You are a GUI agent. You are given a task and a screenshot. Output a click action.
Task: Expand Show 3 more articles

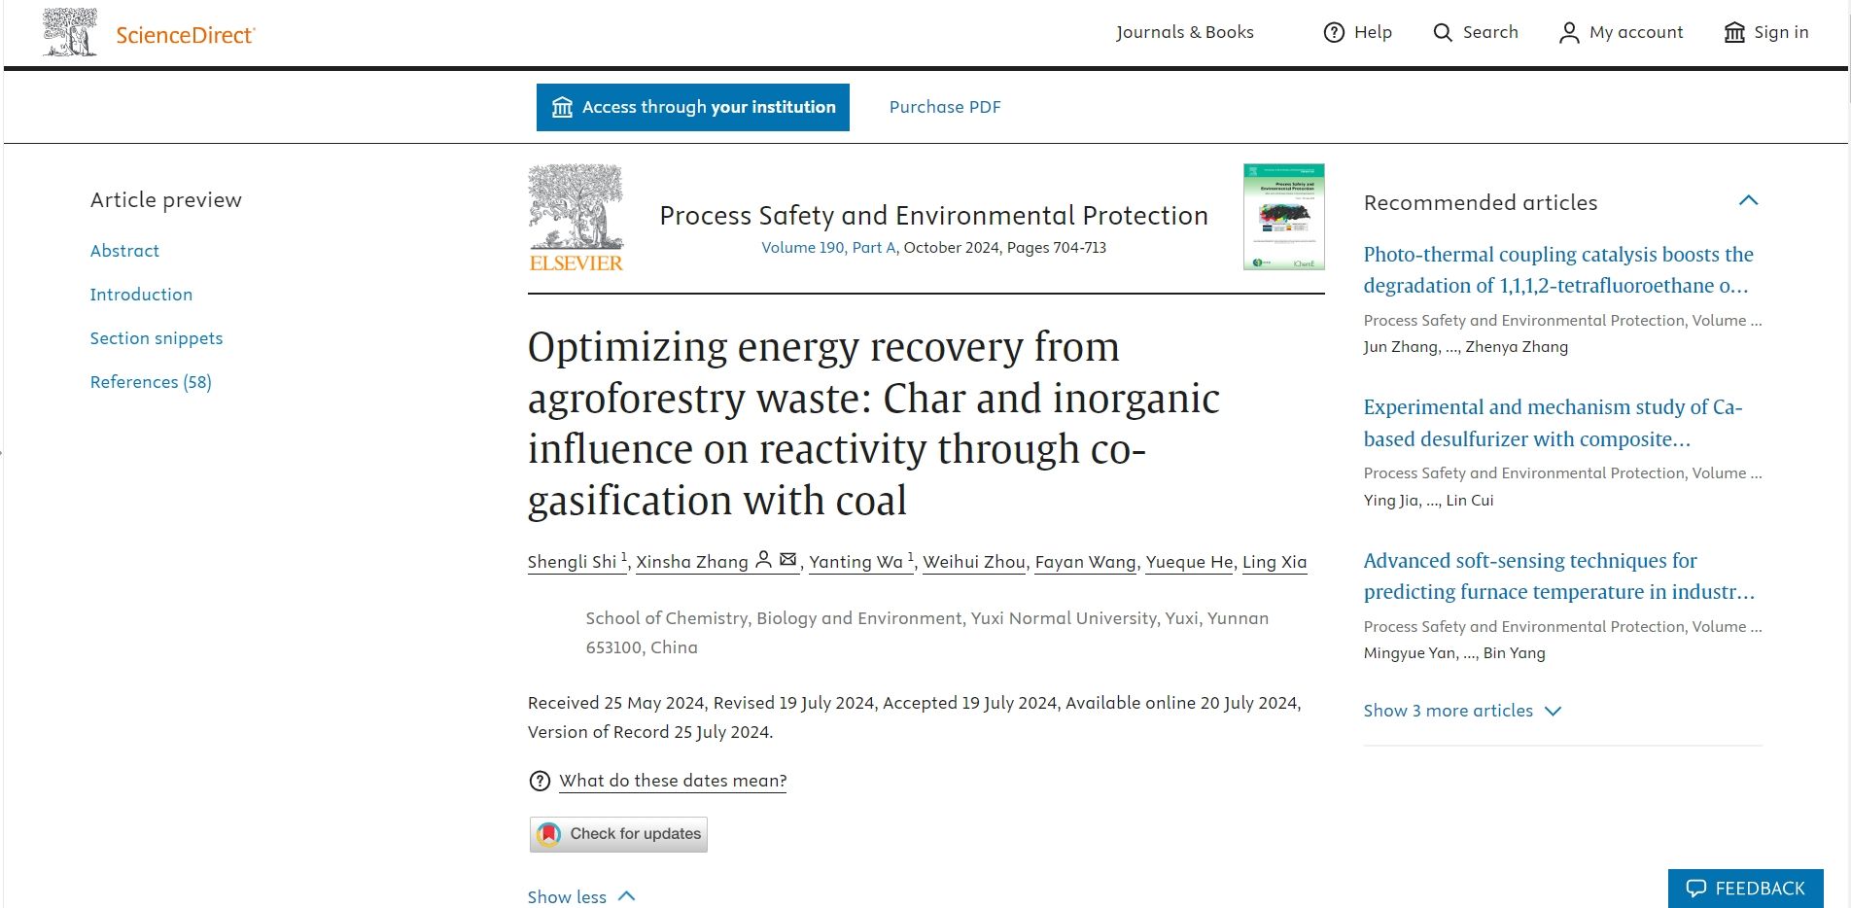pos(1461,711)
